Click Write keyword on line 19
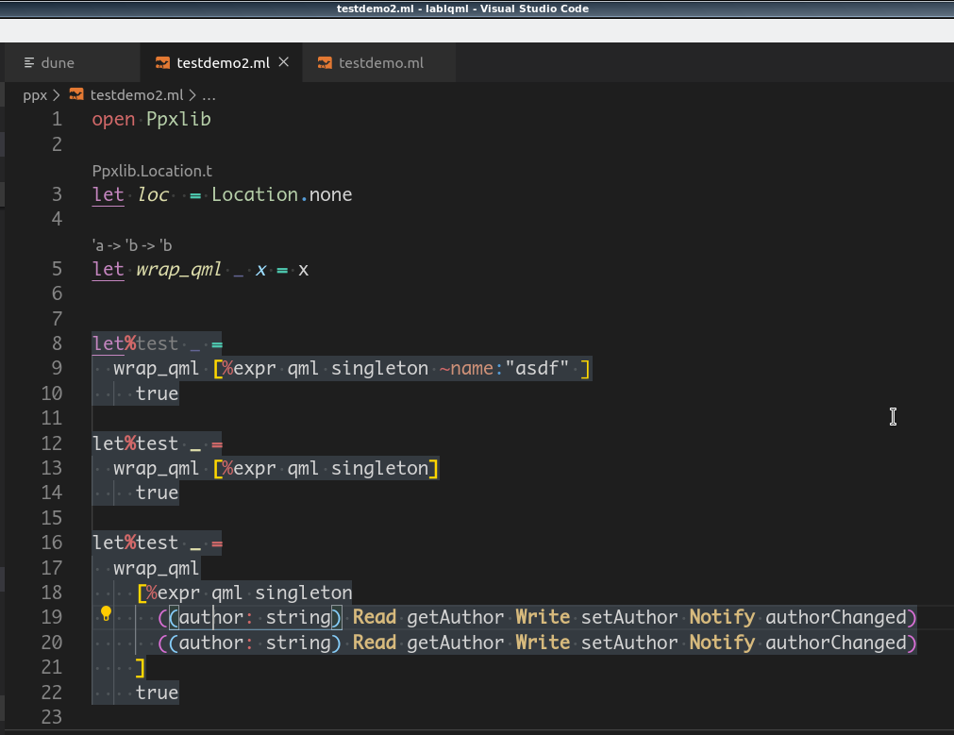The height and width of the screenshot is (735, 954). pos(543,618)
